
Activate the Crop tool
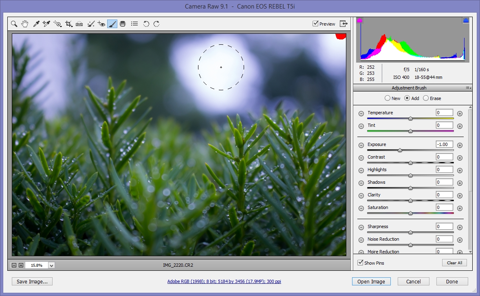tap(67, 24)
